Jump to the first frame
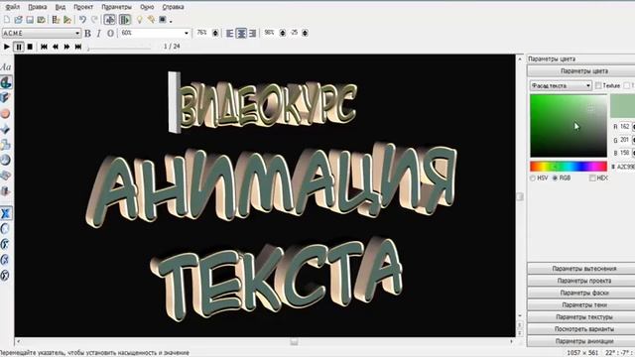This screenshot has width=635, height=357. coord(44,47)
